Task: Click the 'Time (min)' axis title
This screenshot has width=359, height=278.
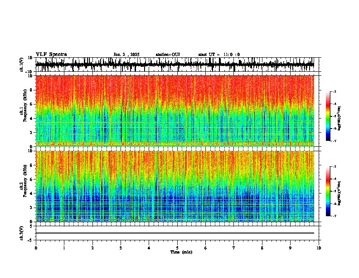Action: (x=181, y=252)
